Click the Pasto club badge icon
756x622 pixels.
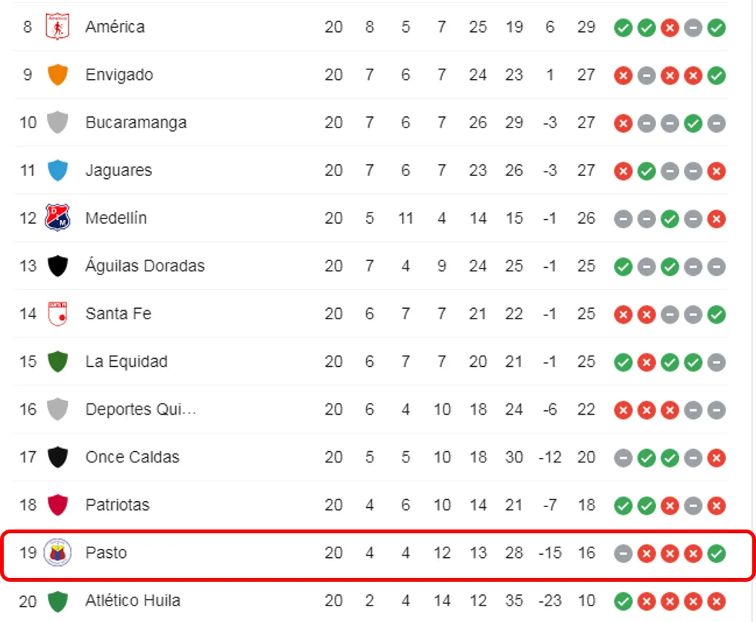[x=57, y=553]
